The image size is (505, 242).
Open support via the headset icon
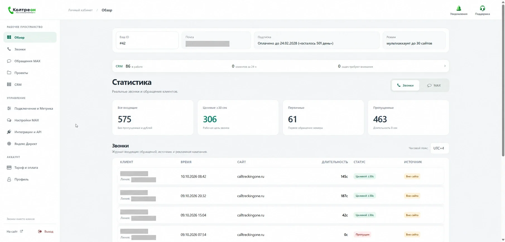[482, 8]
